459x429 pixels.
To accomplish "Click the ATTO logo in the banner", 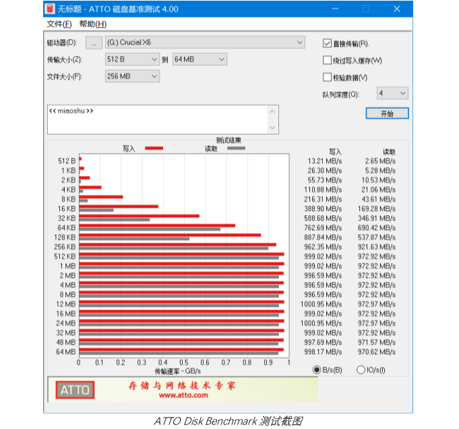I will (75, 390).
